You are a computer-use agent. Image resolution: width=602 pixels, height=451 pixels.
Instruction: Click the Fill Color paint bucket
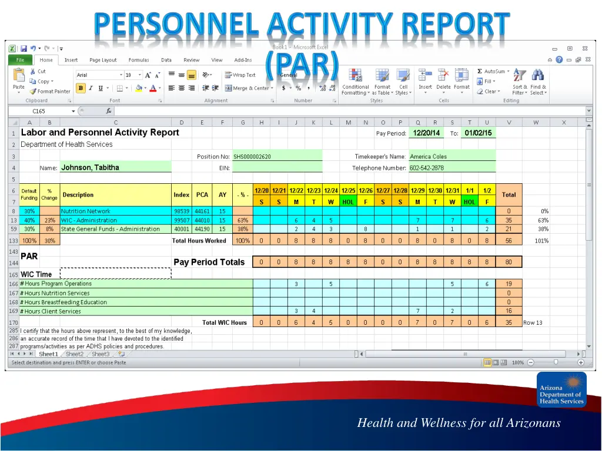pyautogui.click(x=139, y=88)
